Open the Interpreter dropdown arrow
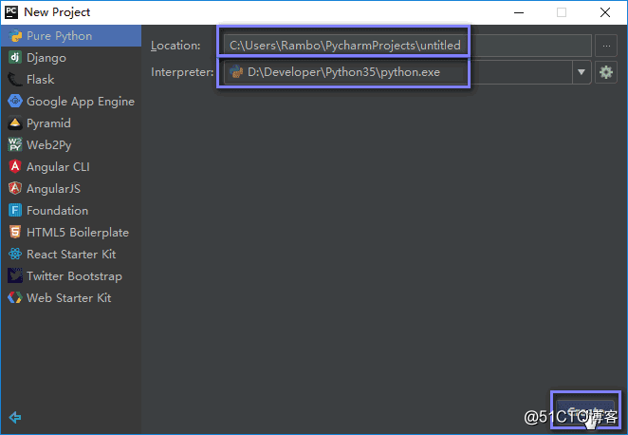The height and width of the screenshot is (435, 628). (582, 72)
